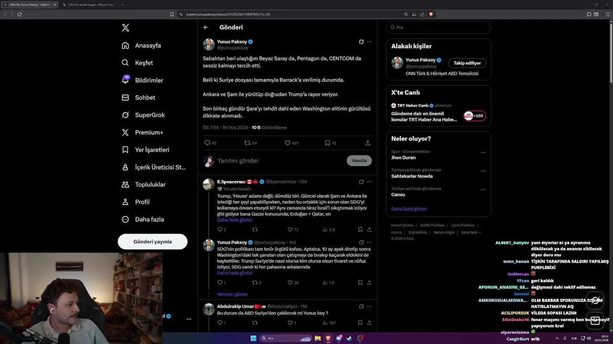Viewport: 613px width, 344px height.
Task: Click the Ara search field on X
Action: 438,27
